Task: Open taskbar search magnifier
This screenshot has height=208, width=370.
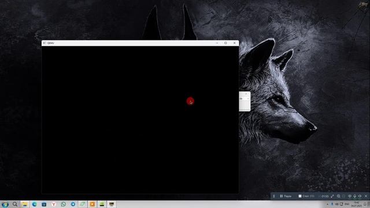Action: 15,204
